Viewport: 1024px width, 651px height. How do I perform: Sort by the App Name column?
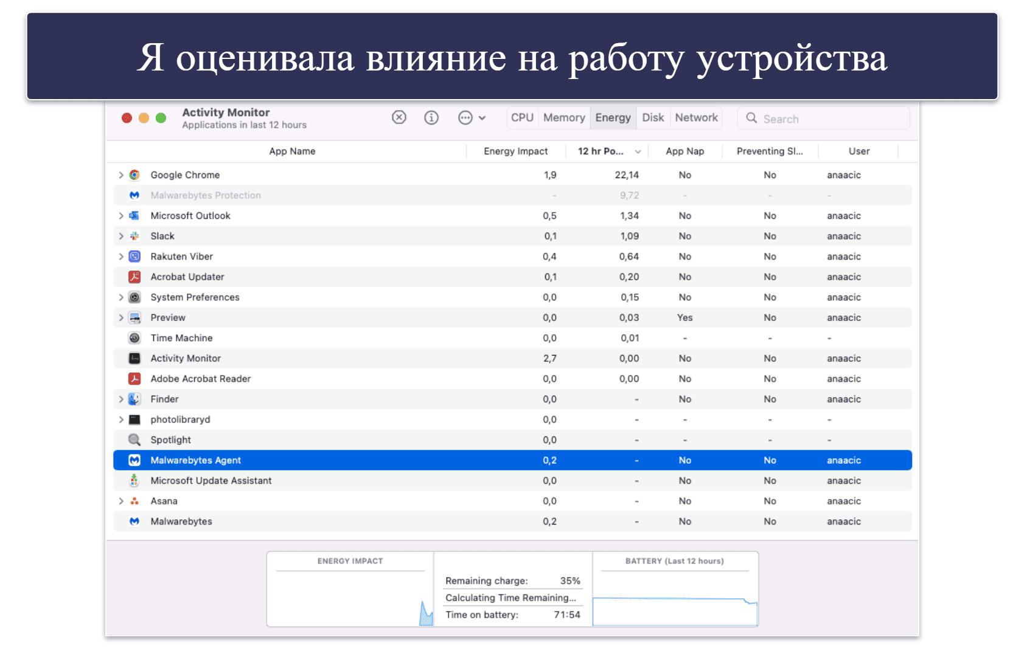coord(292,151)
